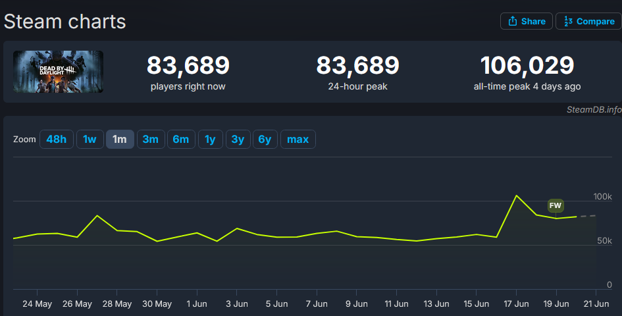Screen dimensions: 622x316
Task: Click the 17 Jun date label
Action: point(516,303)
